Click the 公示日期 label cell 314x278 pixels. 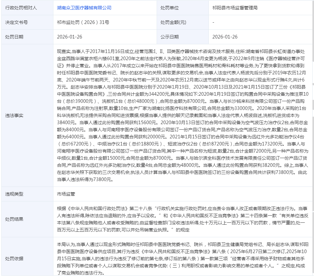pos(169,37)
